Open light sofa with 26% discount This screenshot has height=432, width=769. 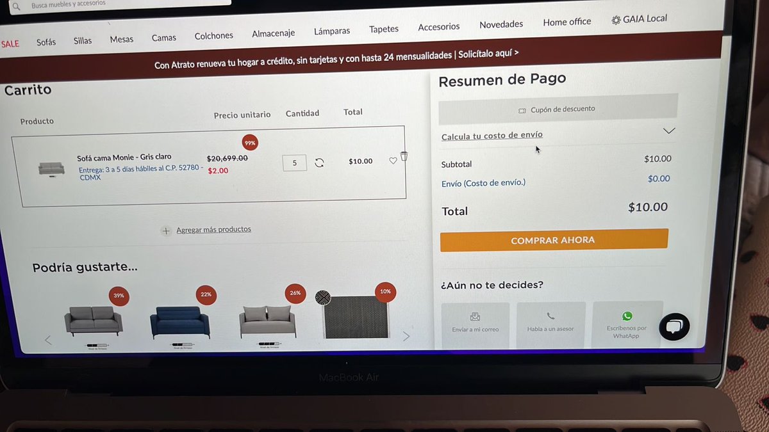pos(268,321)
